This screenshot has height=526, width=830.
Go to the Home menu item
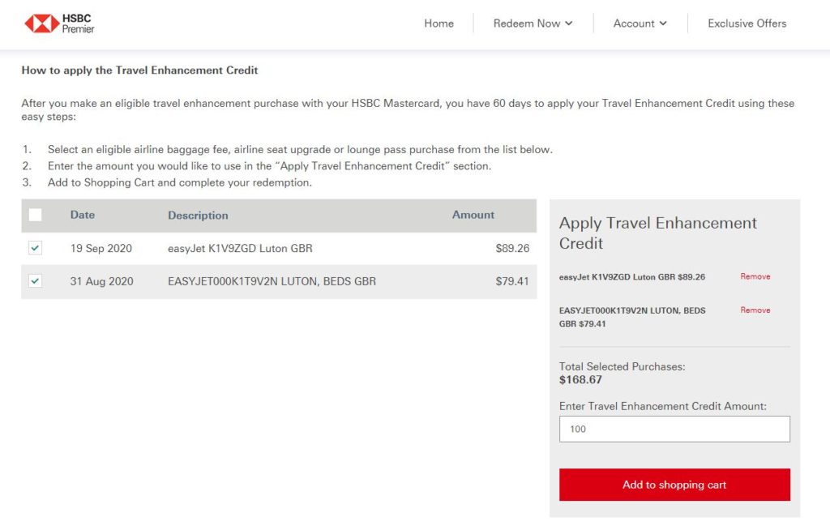tap(439, 24)
